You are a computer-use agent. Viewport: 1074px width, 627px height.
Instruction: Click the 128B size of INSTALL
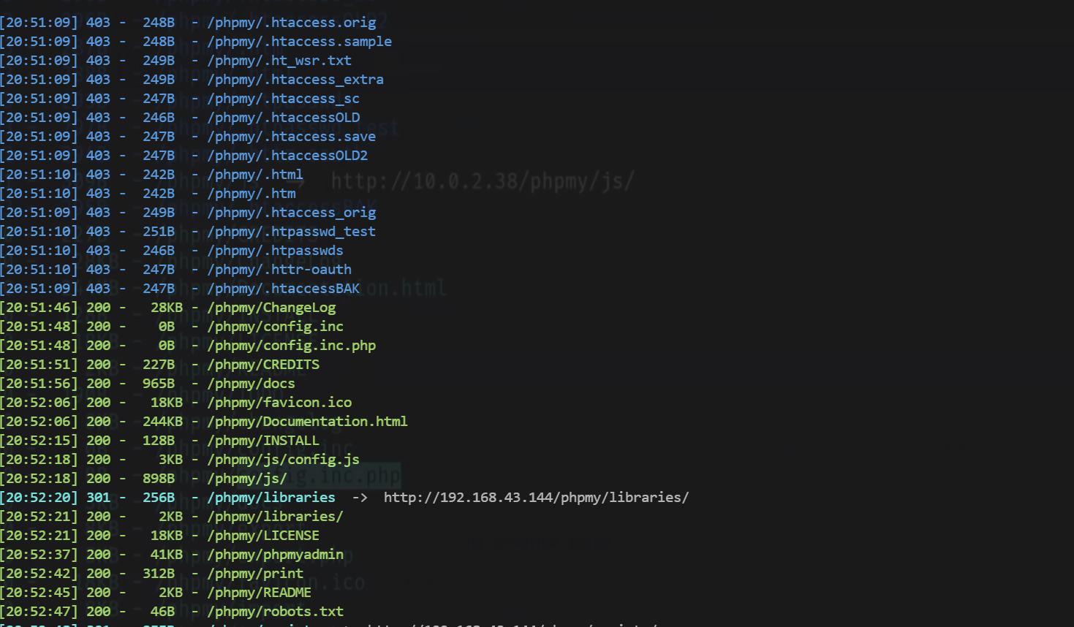pos(159,441)
